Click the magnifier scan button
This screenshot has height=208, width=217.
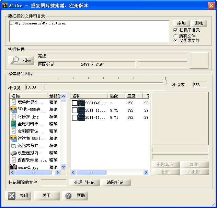click(21, 60)
